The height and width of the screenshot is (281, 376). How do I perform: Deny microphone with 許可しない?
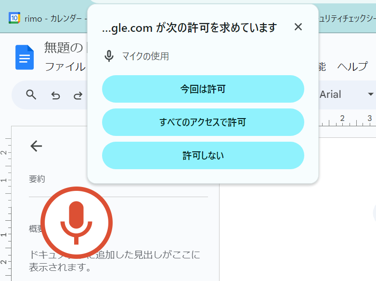203,156
